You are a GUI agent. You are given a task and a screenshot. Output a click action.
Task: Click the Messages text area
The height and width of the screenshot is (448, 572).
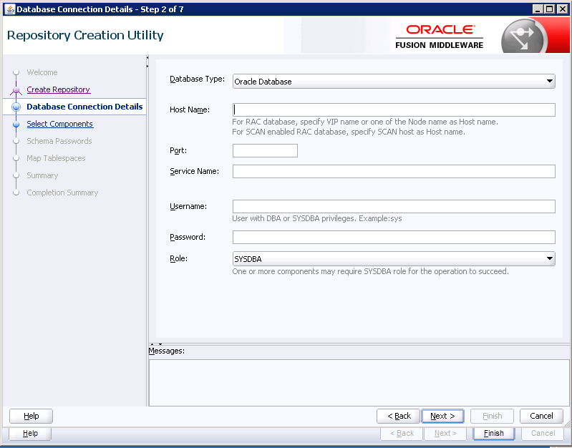pyautogui.click(x=359, y=383)
